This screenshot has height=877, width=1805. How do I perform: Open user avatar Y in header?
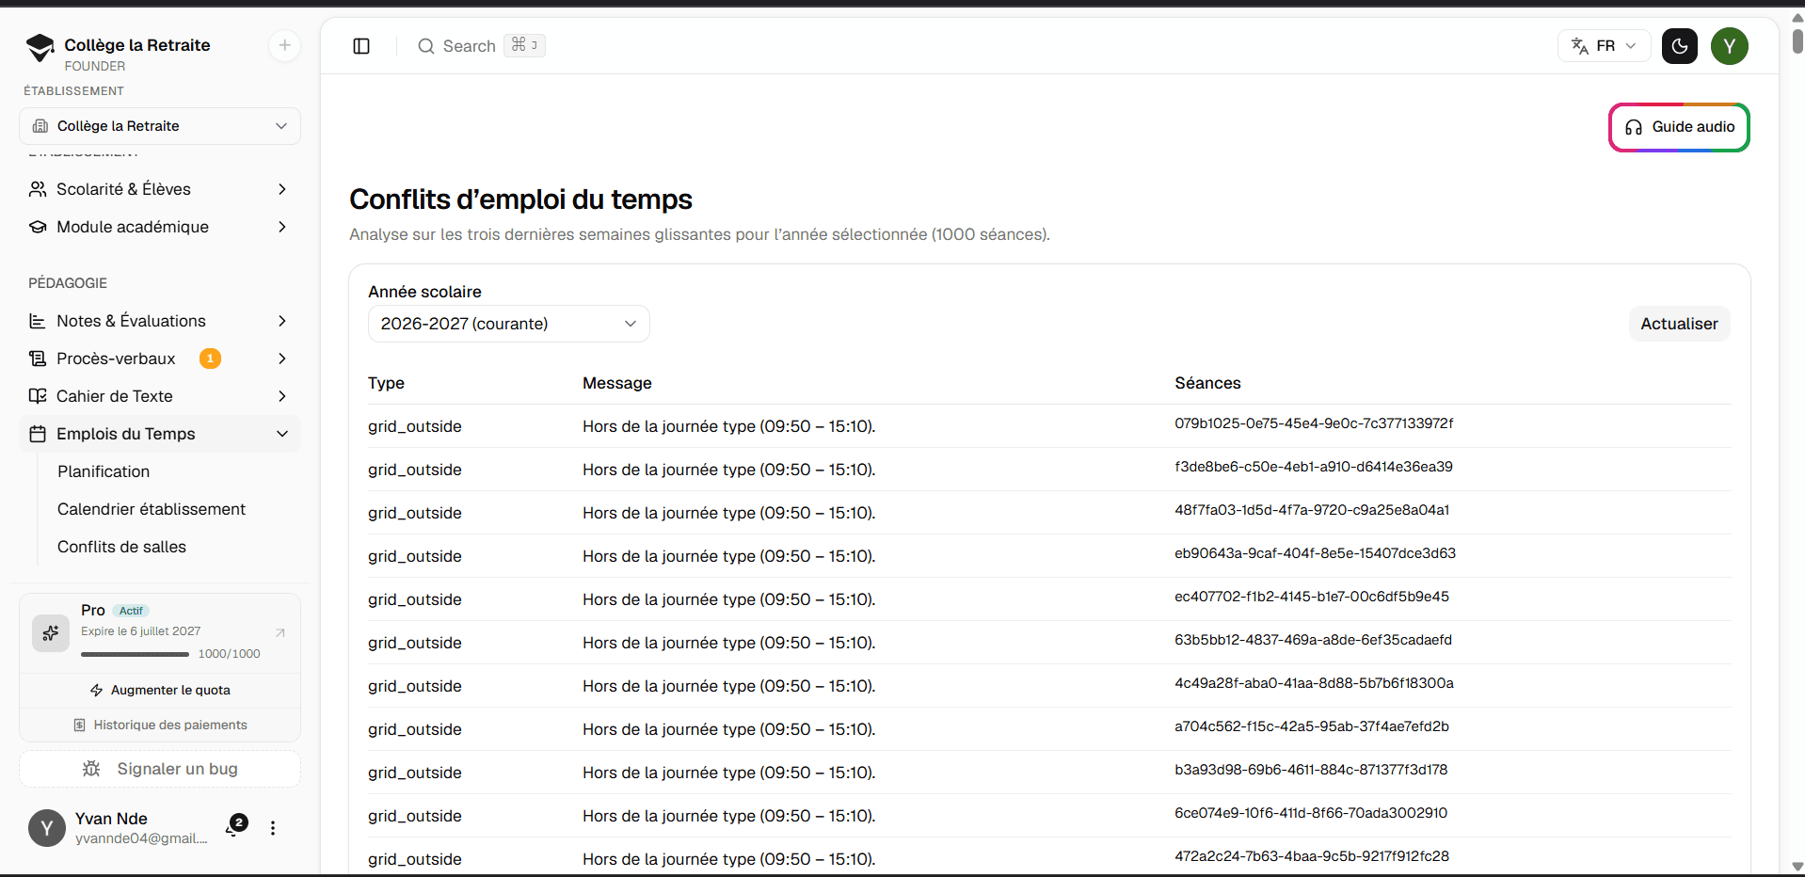tap(1729, 46)
